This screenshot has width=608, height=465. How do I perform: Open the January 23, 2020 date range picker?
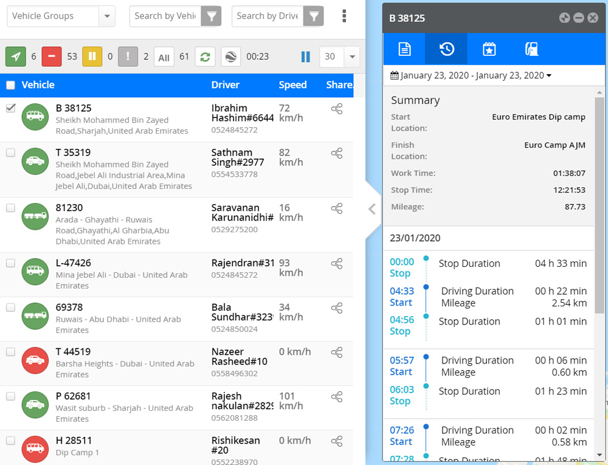[471, 75]
